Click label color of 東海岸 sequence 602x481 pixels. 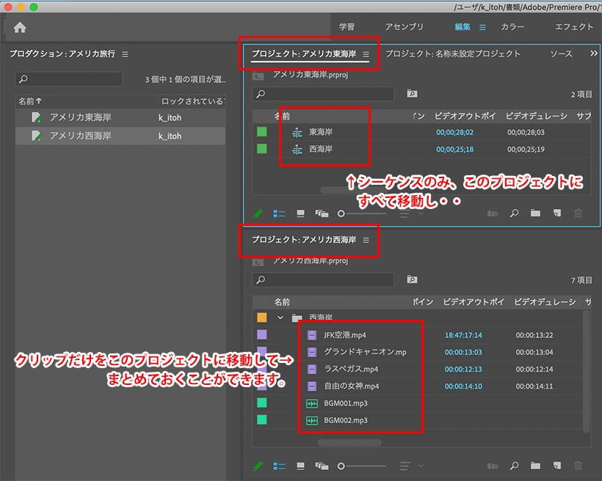[262, 132]
